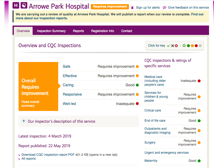214x168 pixels.
Task: Click the speech-bubble service icon beside the H
Action: point(24,5)
